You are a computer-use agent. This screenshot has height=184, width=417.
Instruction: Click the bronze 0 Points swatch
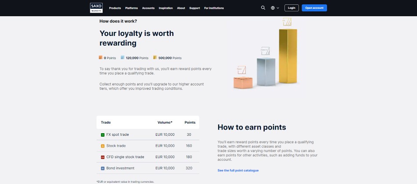(101, 57)
